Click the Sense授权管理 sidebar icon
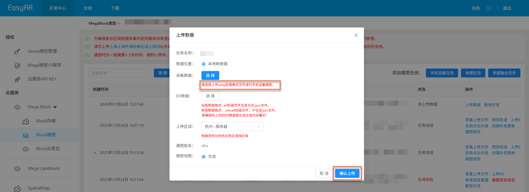529x192 pixels. coord(18,51)
